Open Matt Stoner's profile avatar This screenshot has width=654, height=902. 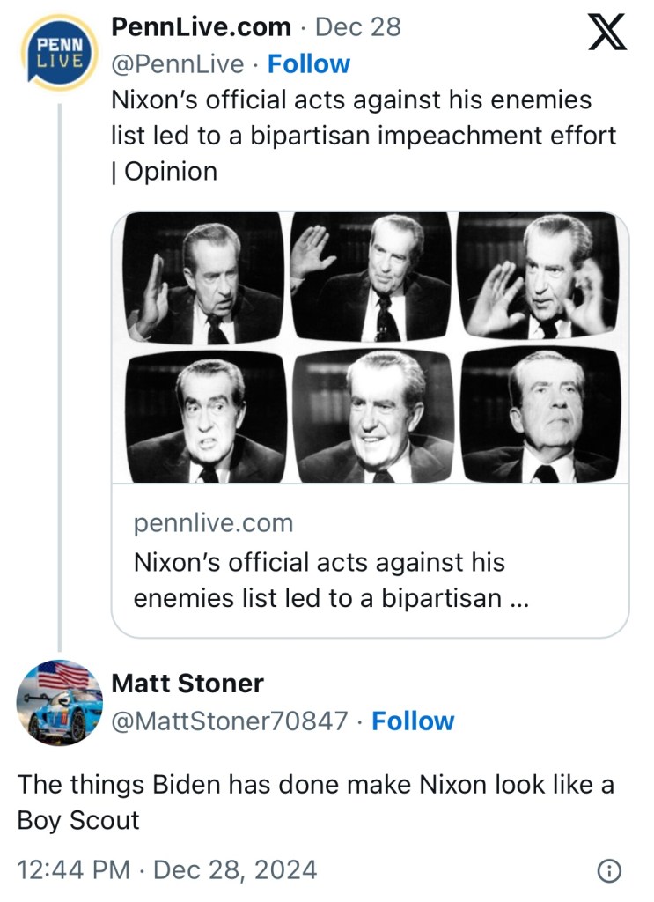[x=58, y=701]
